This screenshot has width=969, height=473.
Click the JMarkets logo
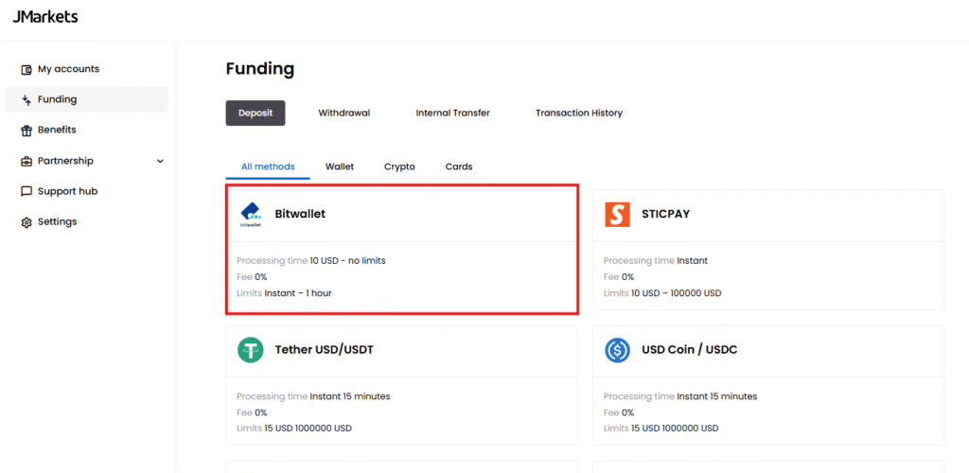pyautogui.click(x=45, y=17)
